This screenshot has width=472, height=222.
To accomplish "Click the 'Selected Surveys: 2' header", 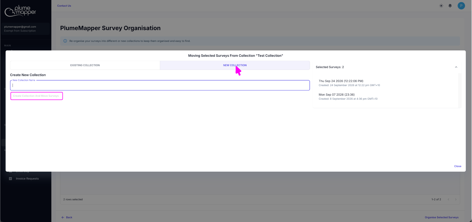I will pyautogui.click(x=330, y=67).
